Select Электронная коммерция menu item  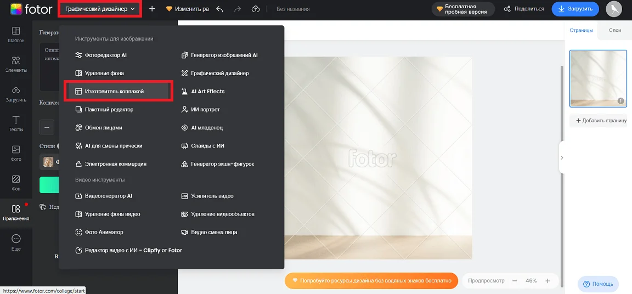point(111,164)
